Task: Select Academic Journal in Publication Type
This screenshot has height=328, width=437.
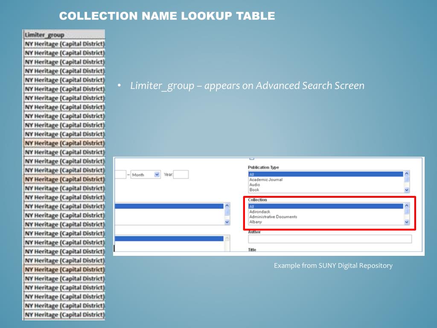Action: (x=266, y=180)
